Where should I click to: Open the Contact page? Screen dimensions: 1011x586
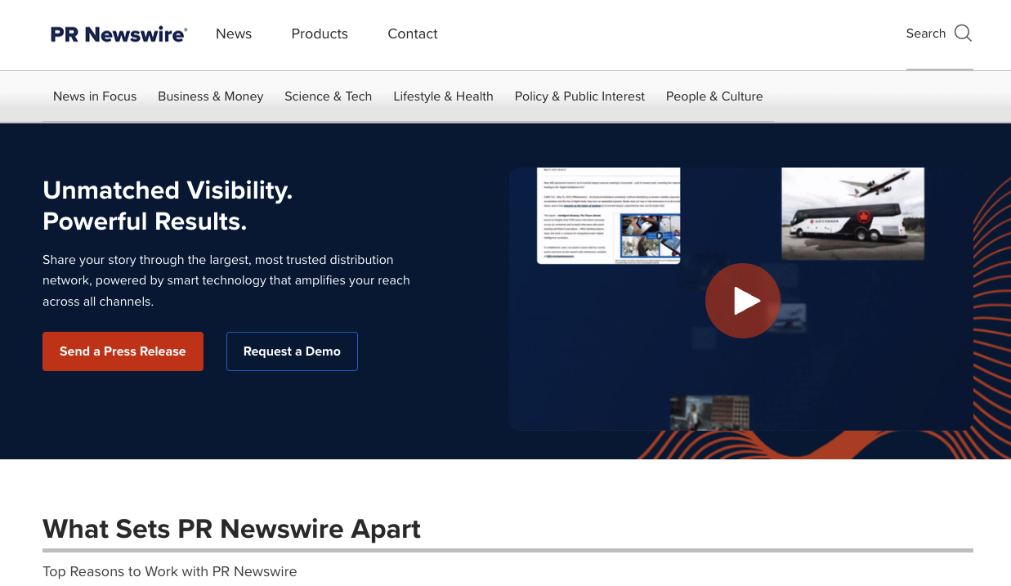[x=412, y=34]
